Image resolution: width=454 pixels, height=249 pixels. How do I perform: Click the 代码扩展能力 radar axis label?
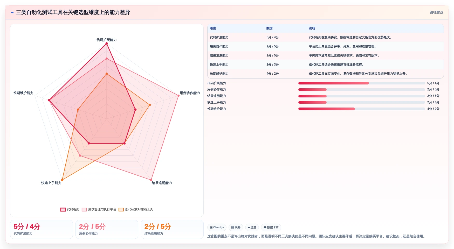tap(107, 40)
